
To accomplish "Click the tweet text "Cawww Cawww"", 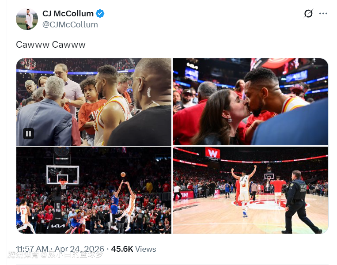I will click(x=51, y=45).
